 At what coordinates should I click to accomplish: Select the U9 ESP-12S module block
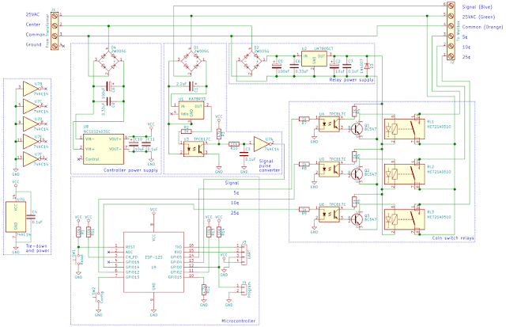coord(153,262)
